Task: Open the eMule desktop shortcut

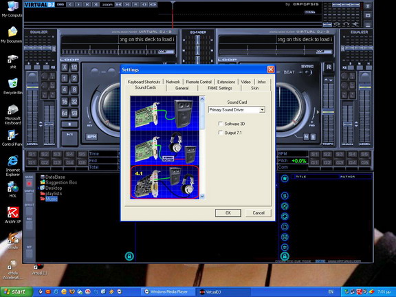Action: click(13, 241)
